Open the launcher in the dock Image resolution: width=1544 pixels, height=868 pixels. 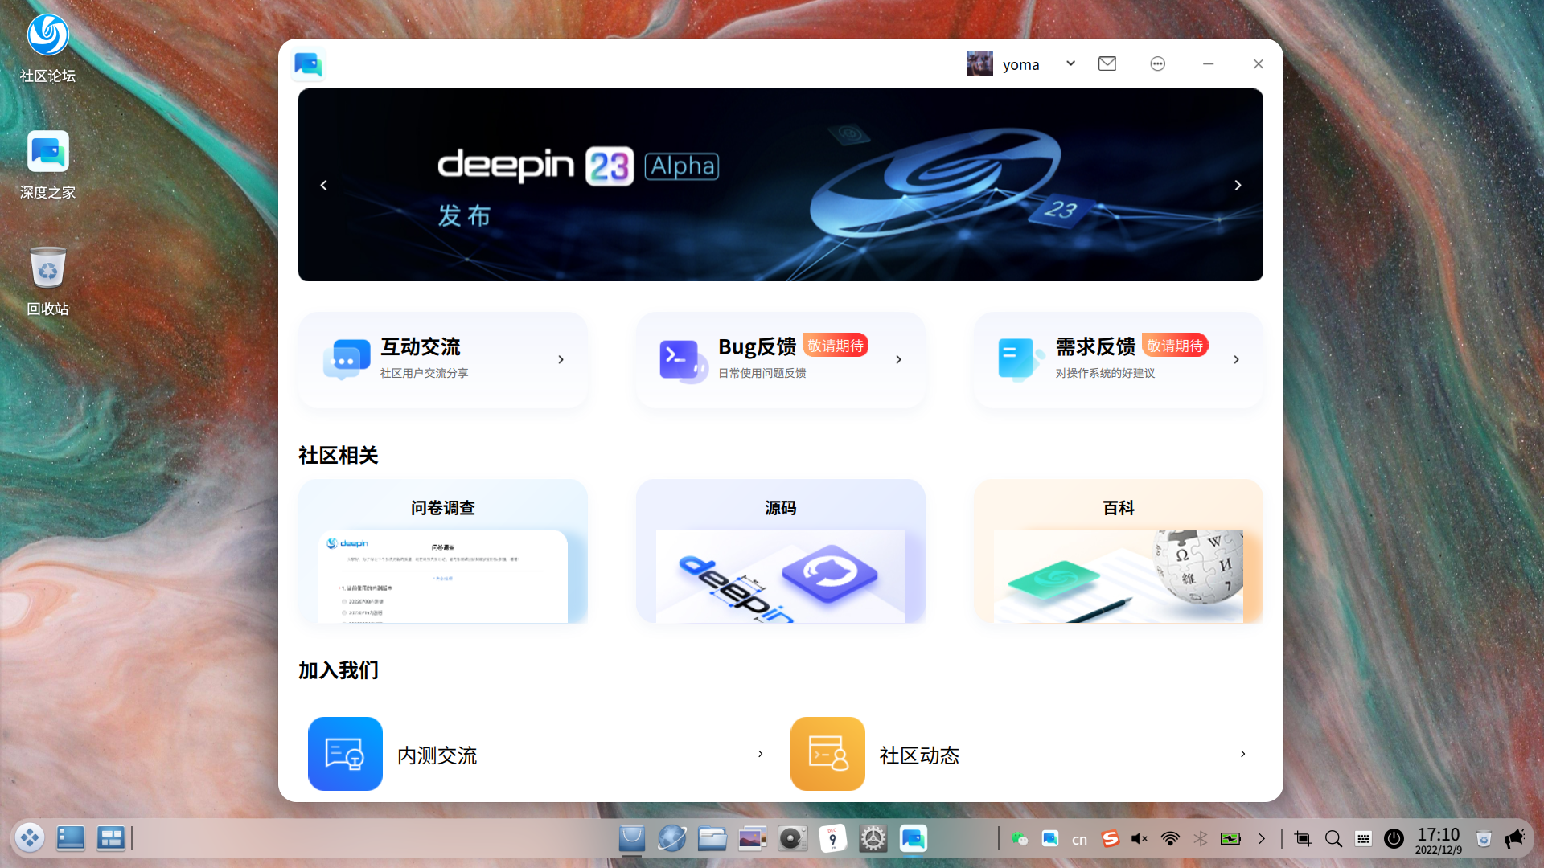coord(30,838)
